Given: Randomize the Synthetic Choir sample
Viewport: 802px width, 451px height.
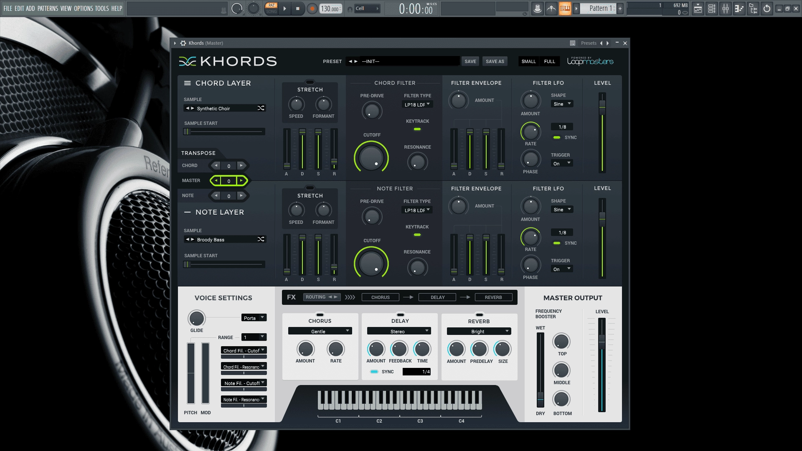Looking at the screenshot, I should tap(261, 108).
